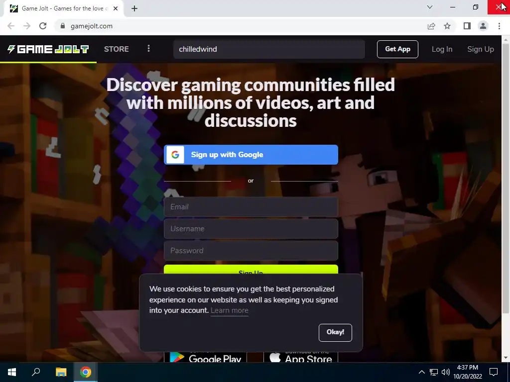Open the three-dot navigation menu beside STORE

pyautogui.click(x=148, y=49)
